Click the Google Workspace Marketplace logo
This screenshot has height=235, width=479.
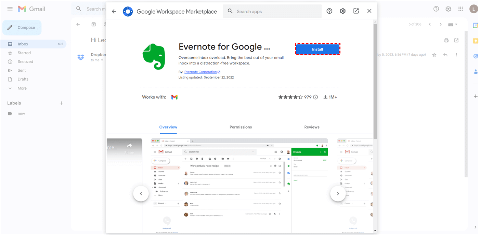tap(128, 11)
